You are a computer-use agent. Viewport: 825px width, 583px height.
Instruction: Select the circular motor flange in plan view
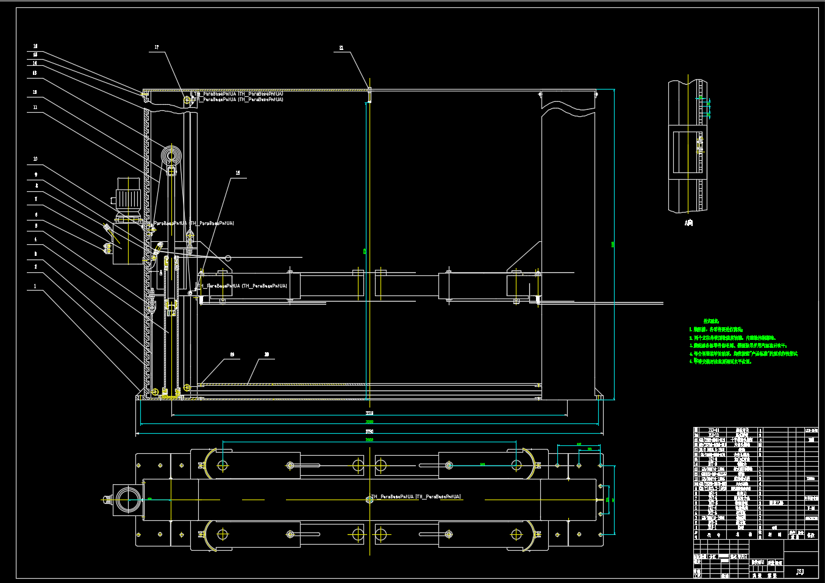[129, 500]
